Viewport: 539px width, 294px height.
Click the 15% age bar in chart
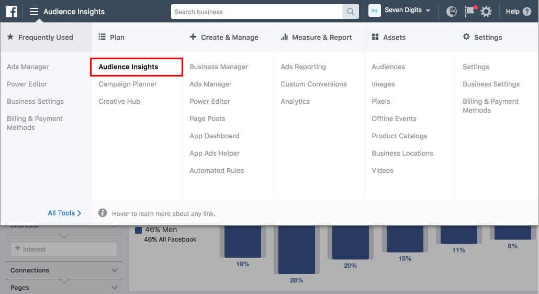coord(405,239)
